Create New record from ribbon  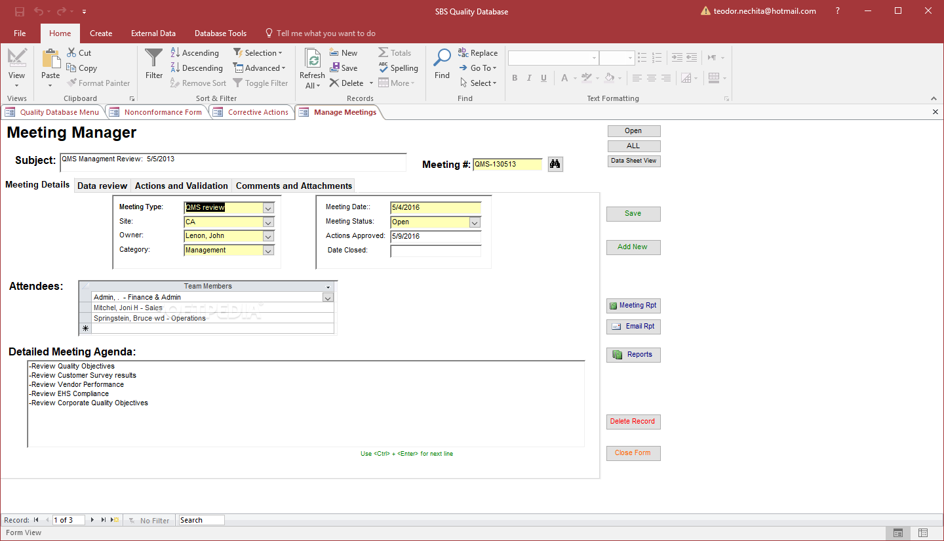[x=344, y=53]
